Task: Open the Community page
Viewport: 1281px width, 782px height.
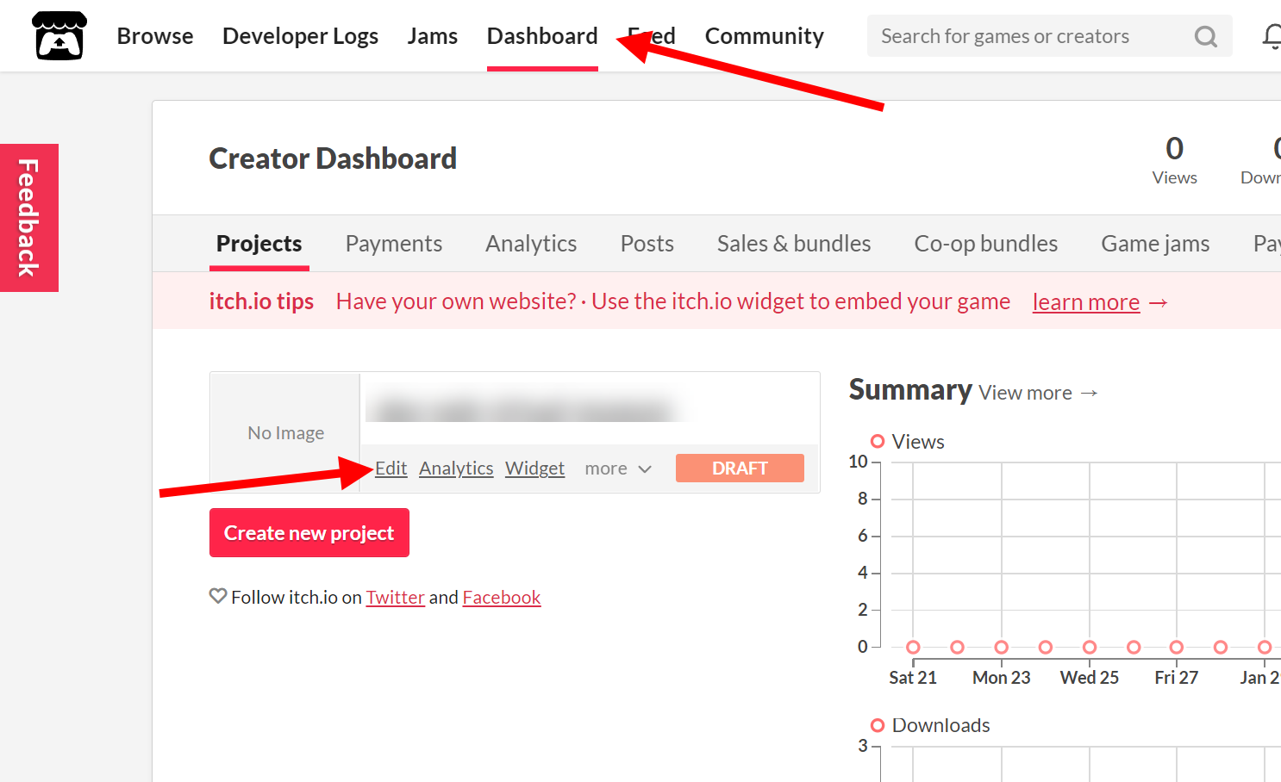Action: click(765, 36)
